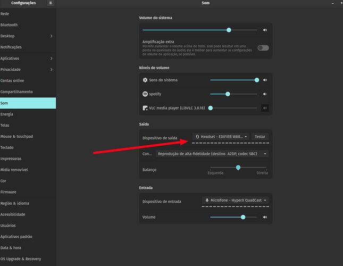This screenshot has height=266, width=343.
Task: Open Rede settings
Action: tap(28, 13)
